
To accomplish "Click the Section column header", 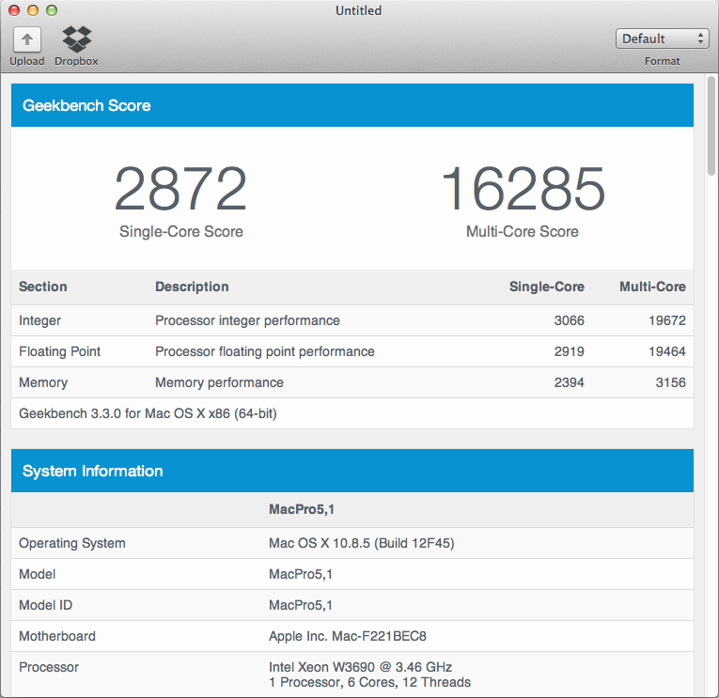I will 42,287.
